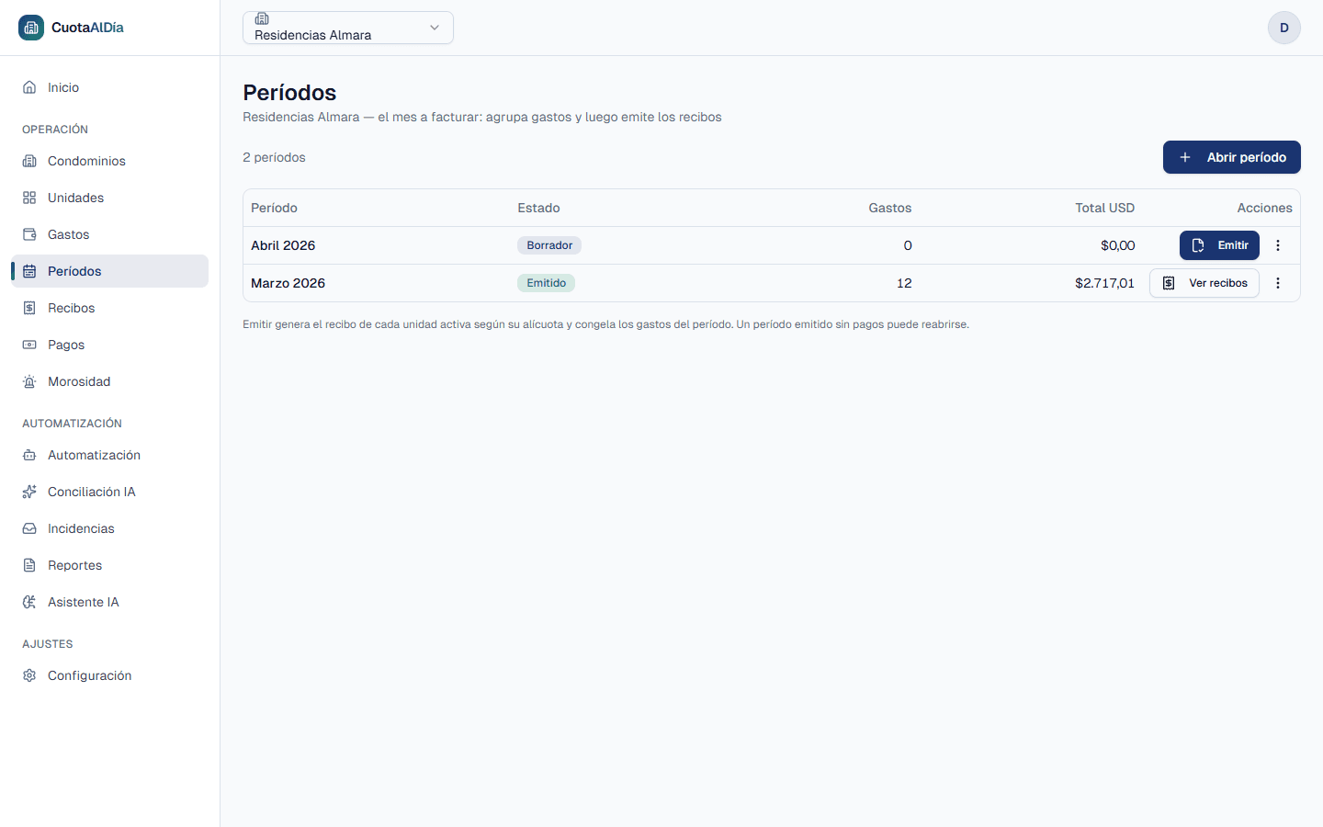Click the Reportes document icon
The width and height of the screenshot is (1323, 827).
click(29, 565)
